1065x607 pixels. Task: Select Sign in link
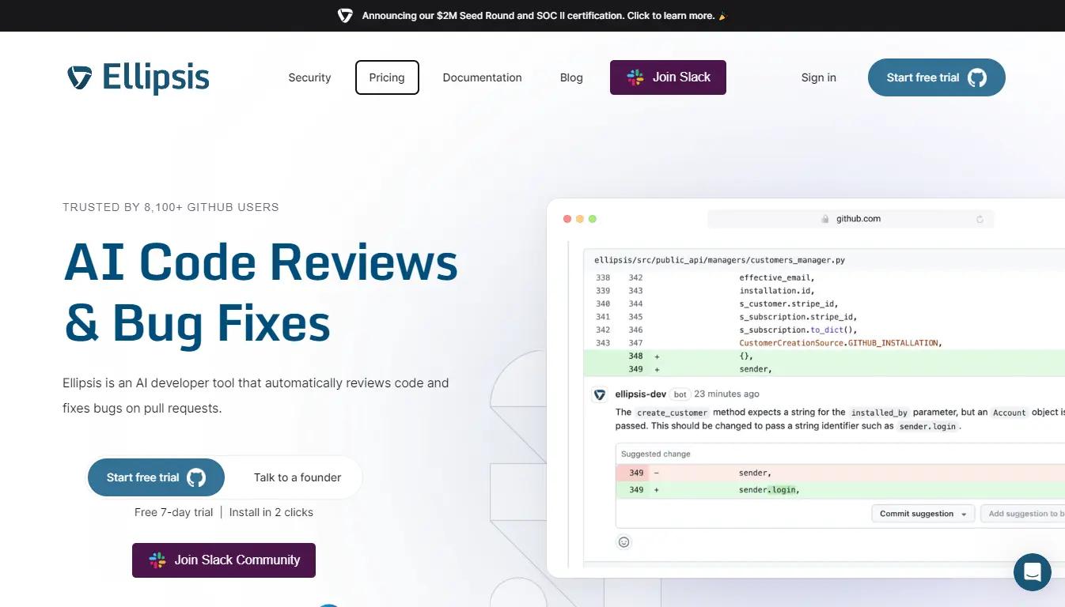(818, 77)
